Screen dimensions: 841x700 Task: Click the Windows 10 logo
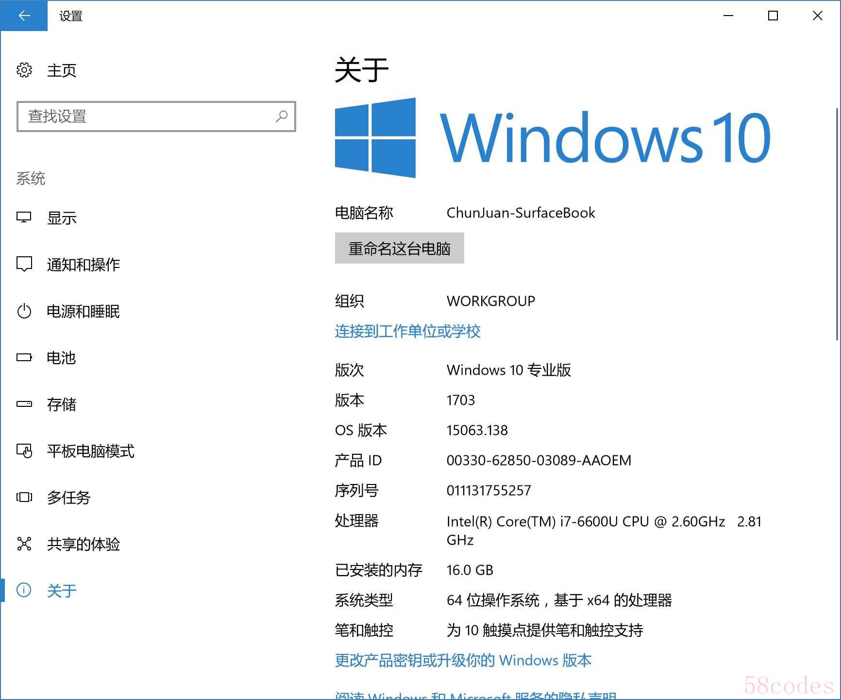point(553,138)
